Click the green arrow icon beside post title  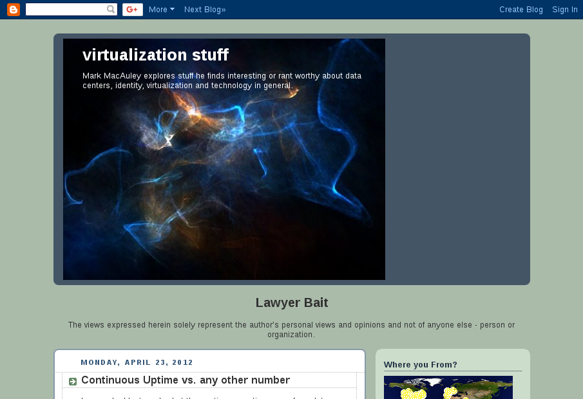coord(73,381)
